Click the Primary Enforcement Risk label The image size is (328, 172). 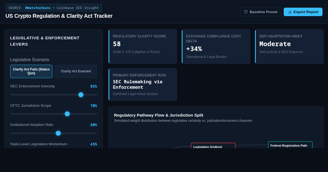(139, 75)
